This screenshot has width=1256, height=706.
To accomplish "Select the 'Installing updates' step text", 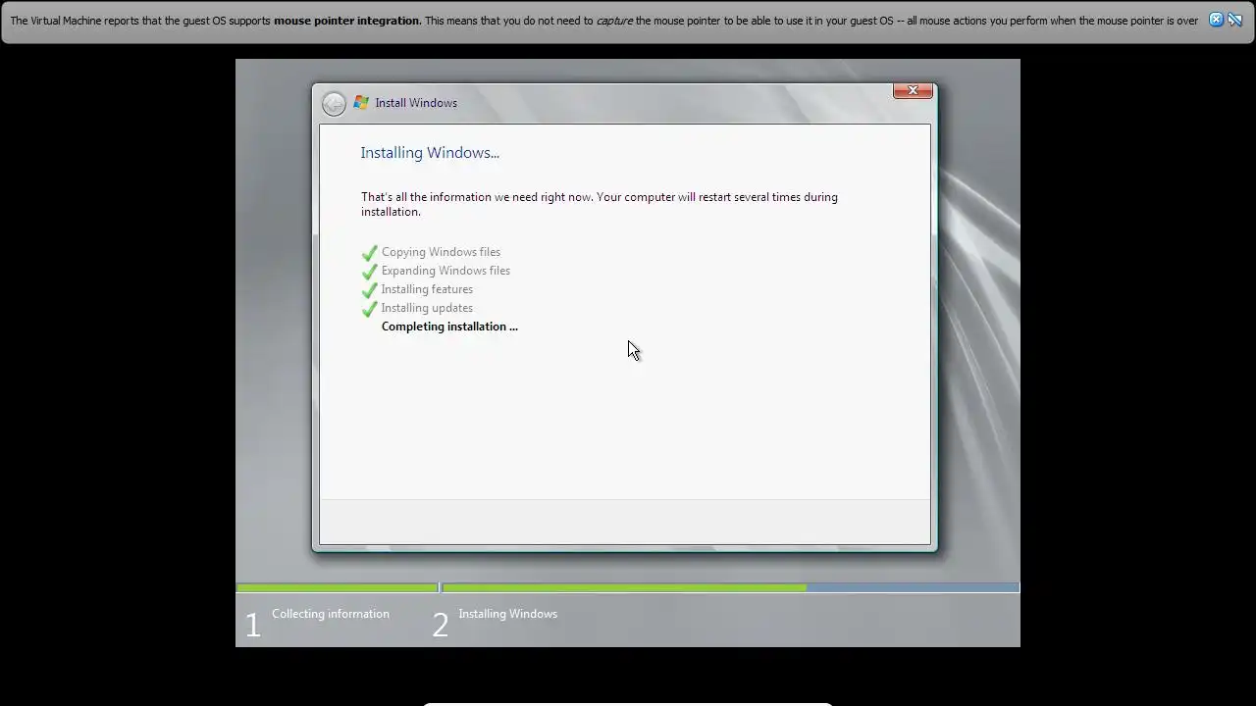I will [x=427, y=308].
